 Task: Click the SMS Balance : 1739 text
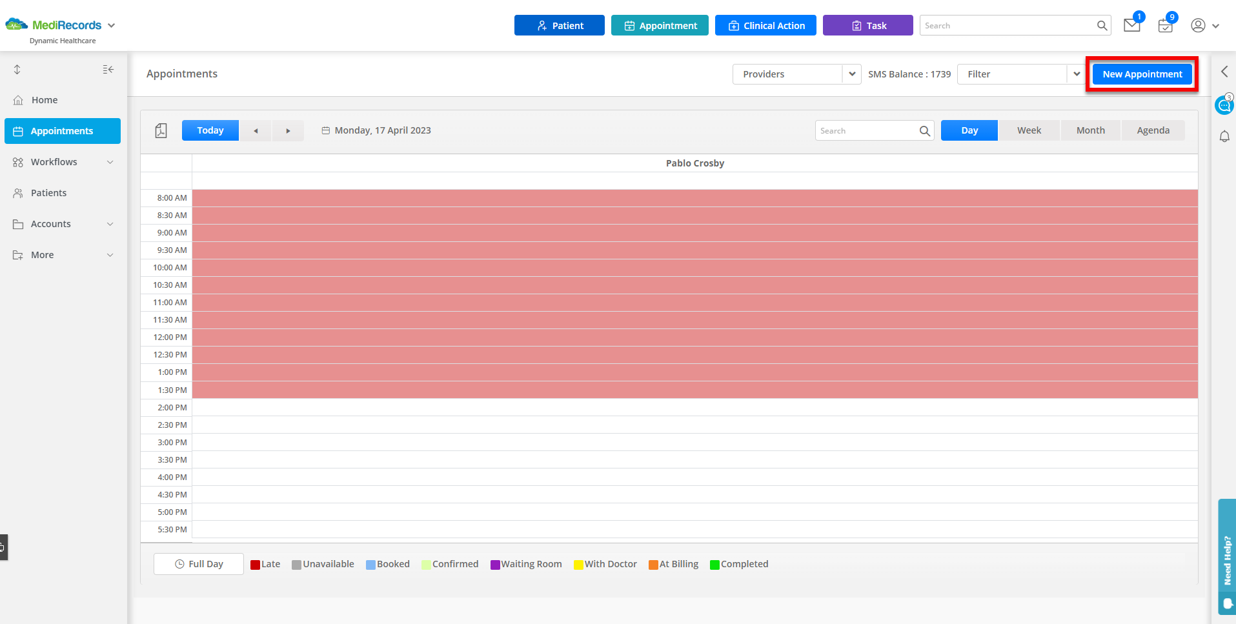coord(909,74)
